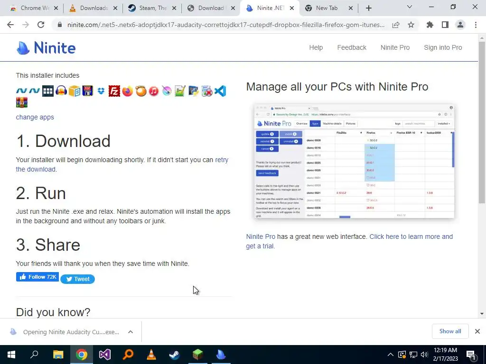The image size is (486, 364).
Task: Open the Chrome Extensions puzzle icon
Action: click(x=430, y=25)
